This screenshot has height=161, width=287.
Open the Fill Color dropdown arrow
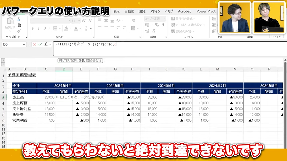point(71,29)
